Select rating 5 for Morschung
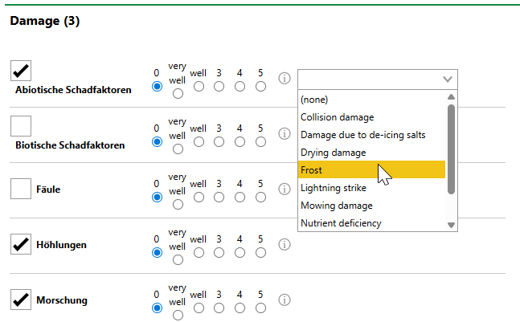 coord(260,308)
